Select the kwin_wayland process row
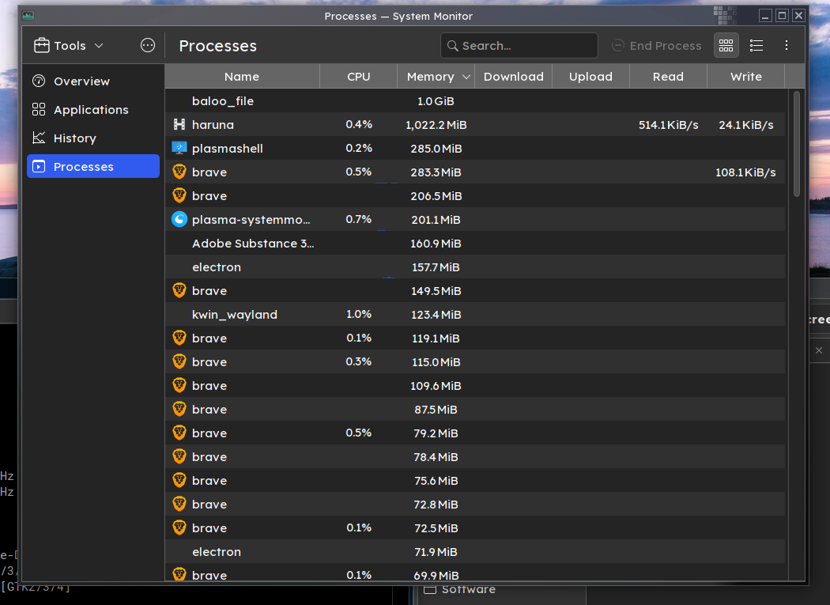This screenshot has height=605, width=830. pos(475,314)
